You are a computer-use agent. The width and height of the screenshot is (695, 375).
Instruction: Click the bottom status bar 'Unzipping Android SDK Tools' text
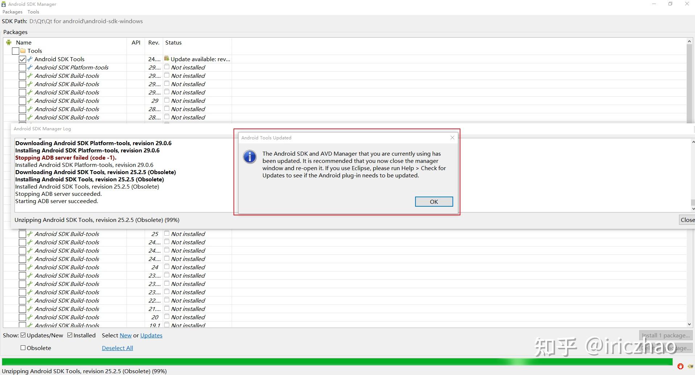pos(84,371)
